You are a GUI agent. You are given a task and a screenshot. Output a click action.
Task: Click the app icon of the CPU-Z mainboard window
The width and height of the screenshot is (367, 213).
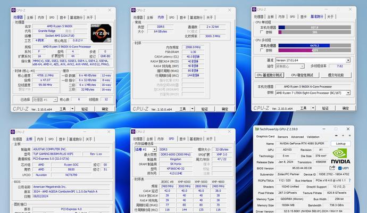(13, 132)
